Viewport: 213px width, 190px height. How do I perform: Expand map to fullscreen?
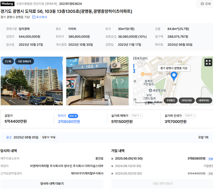(208, 62)
